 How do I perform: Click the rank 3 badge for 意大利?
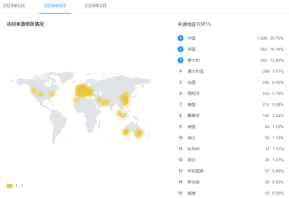point(181,60)
